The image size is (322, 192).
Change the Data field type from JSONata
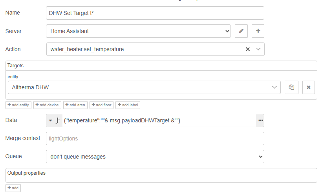point(55,120)
